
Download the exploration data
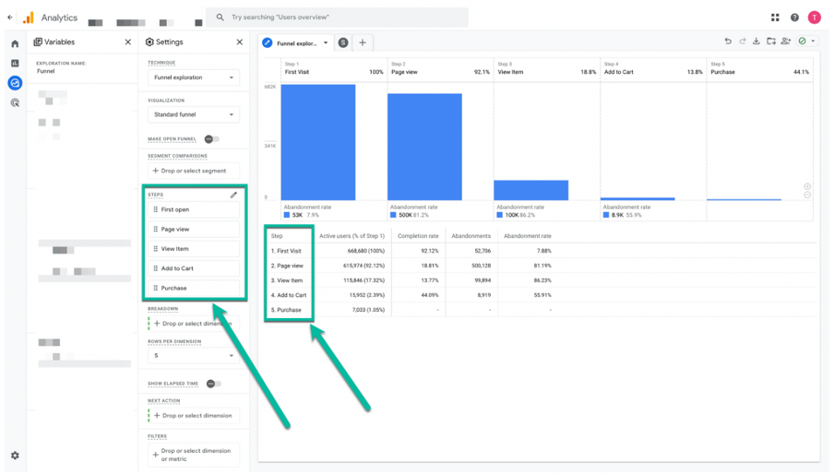pyautogui.click(x=757, y=41)
